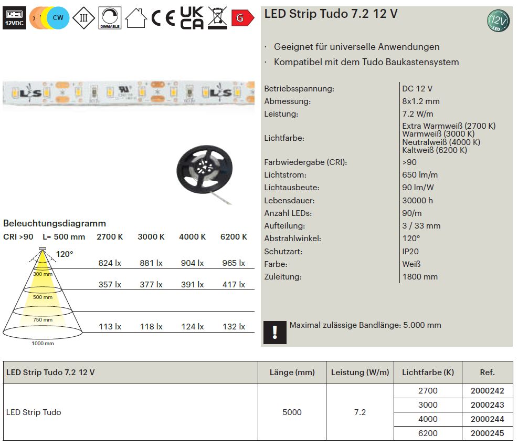Screen dimensions: 518x445
Task: Click the '>90' CRI value
Action: (409, 162)
